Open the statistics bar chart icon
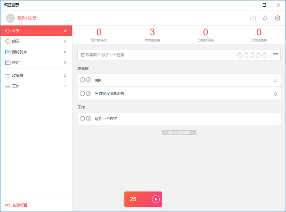The height and width of the screenshot is (212, 286). 253,18
